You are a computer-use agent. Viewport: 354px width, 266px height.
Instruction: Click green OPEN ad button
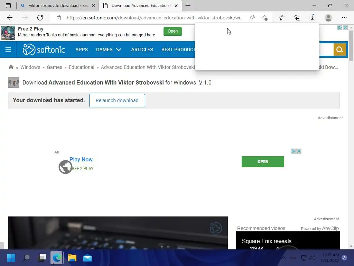(263, 162)
